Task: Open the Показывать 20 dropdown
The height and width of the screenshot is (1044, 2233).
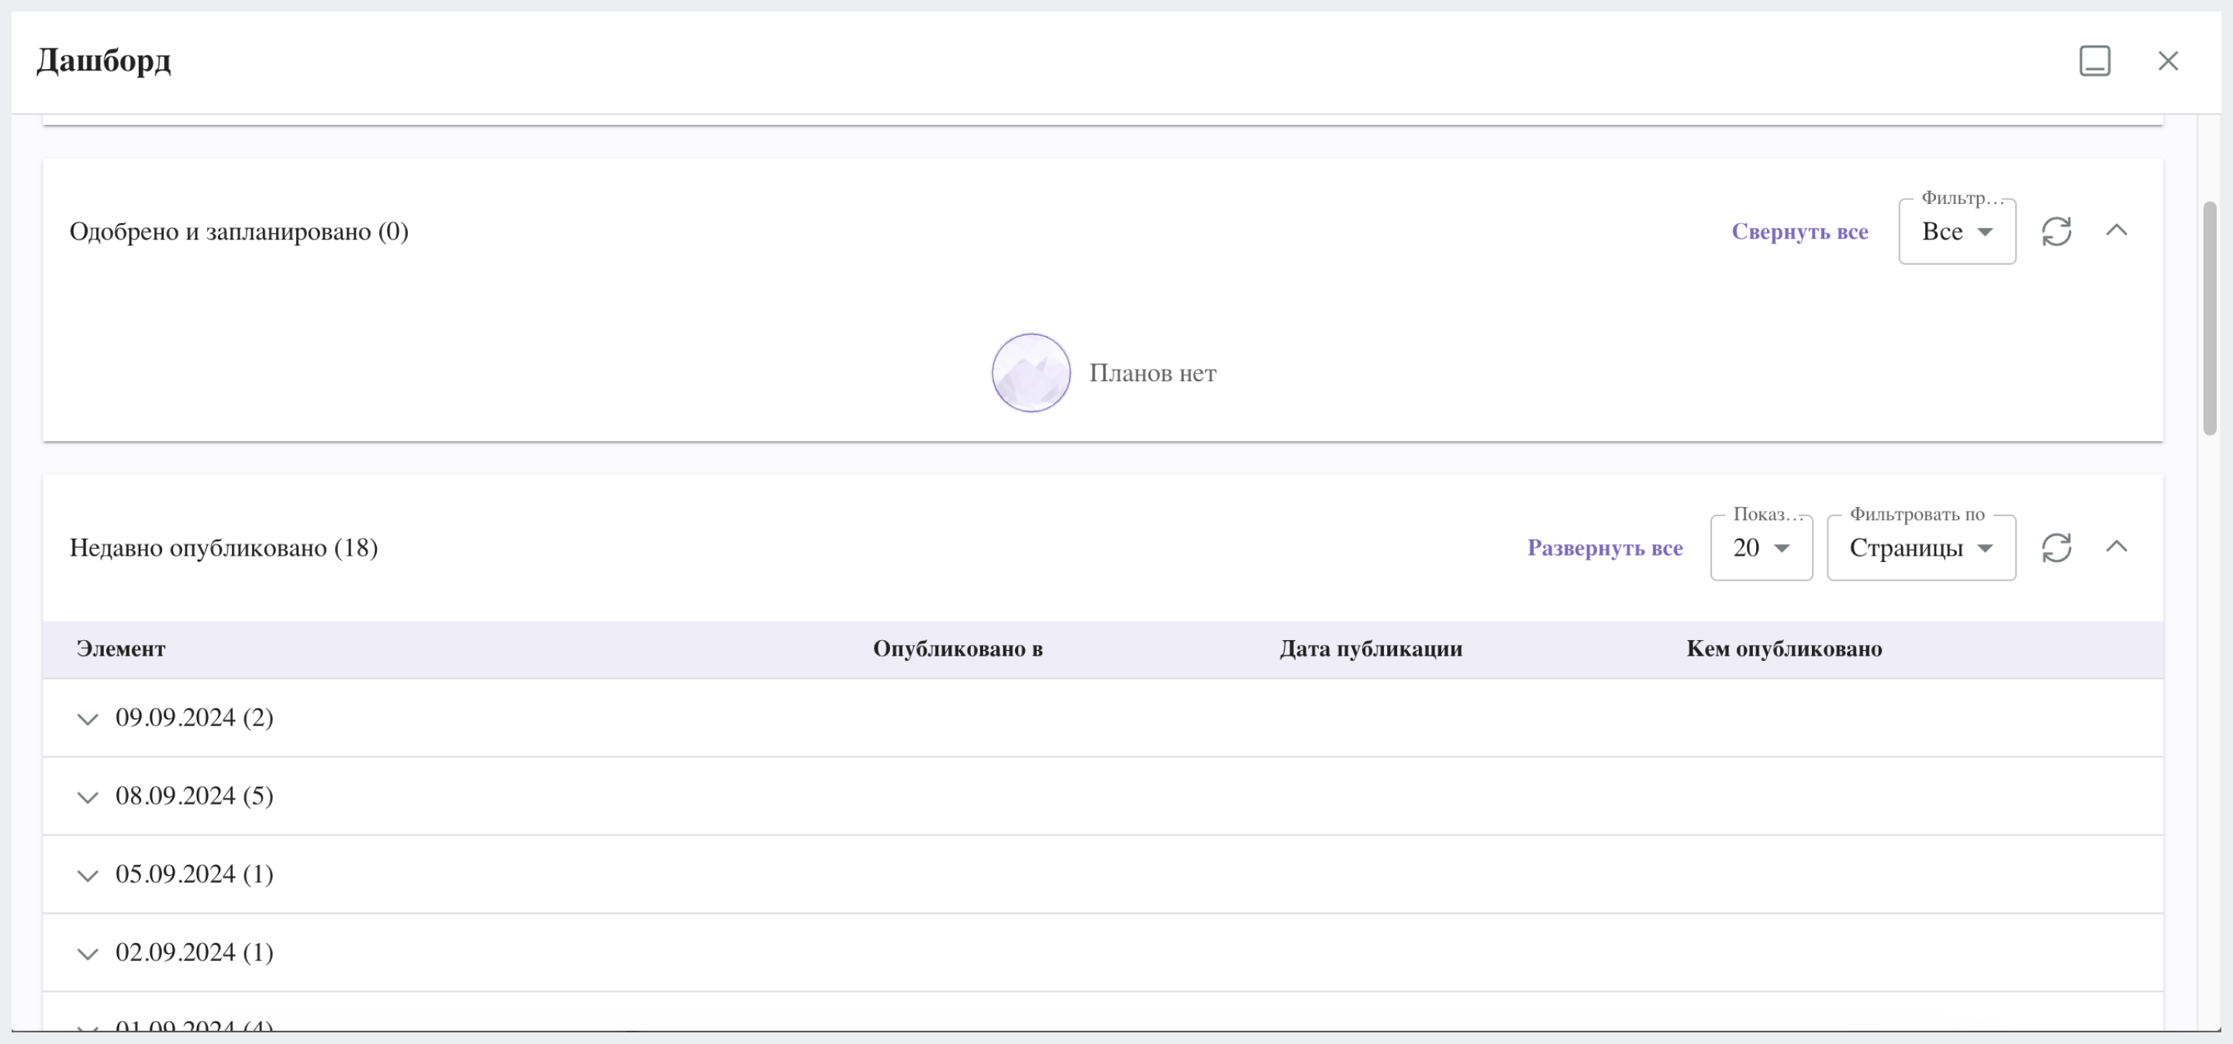Action: pyautogui.click(x=1761, y=547)
